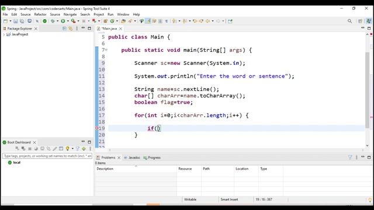Screen dimensions: 374x210
Task: Click the New Java Package icon
Action: 105,21
